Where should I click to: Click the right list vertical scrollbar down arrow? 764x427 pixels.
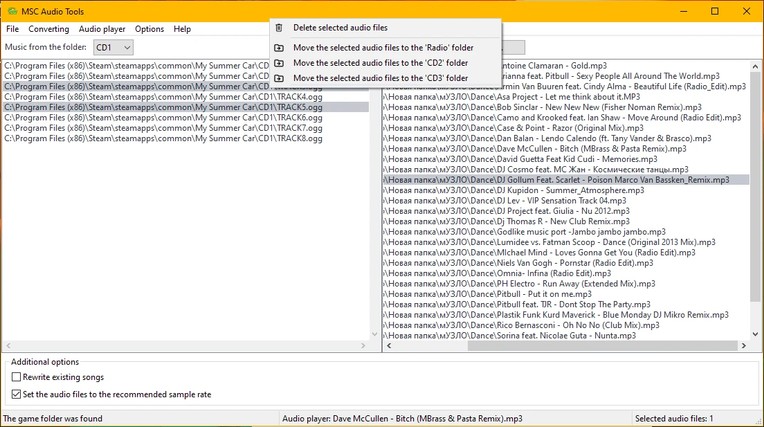pos(755,334)
